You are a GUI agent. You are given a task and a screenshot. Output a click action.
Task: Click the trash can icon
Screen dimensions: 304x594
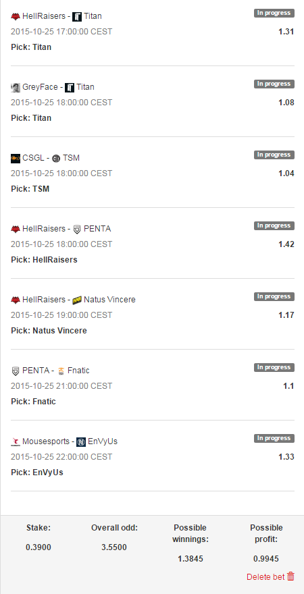[290, 576]
